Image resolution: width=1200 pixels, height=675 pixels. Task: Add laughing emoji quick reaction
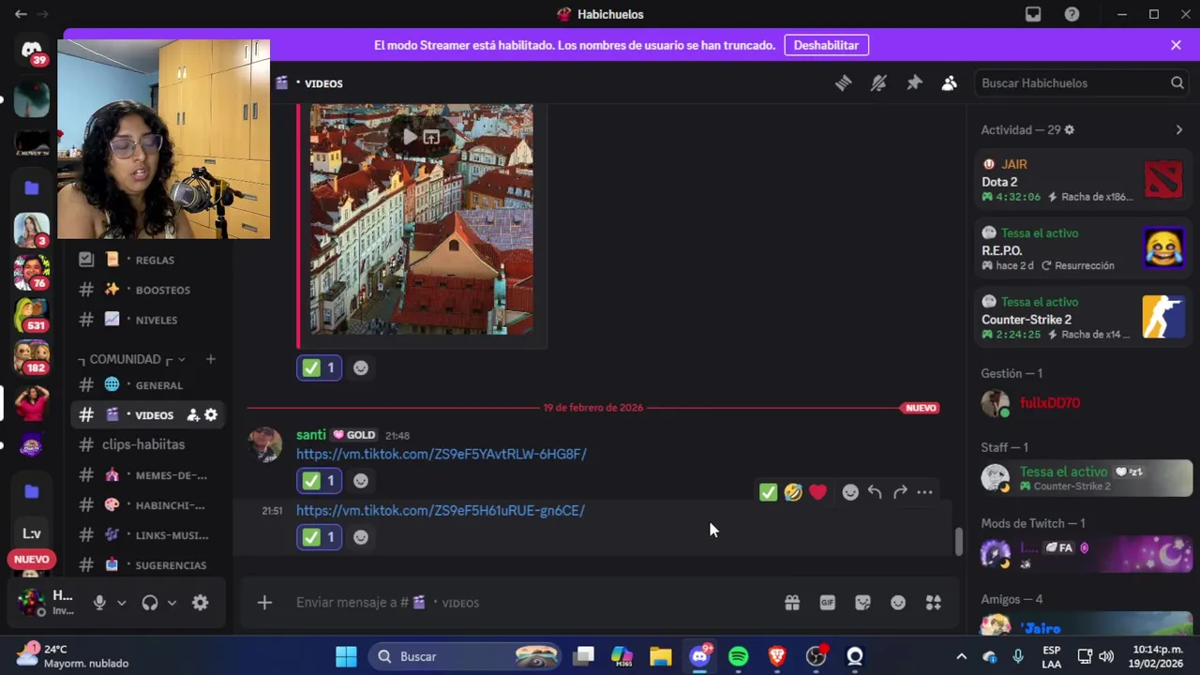pos(793,492)
